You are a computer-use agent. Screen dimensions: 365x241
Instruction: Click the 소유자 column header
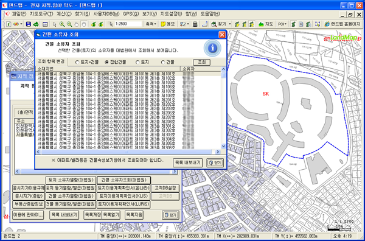[201, 69]
